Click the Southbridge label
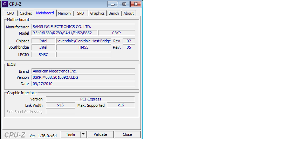 coord(19,47)
